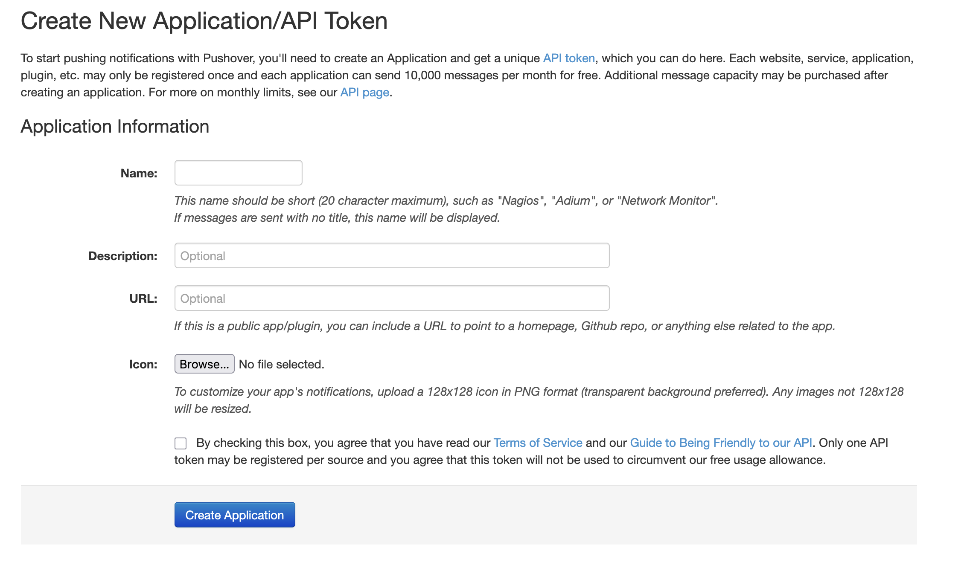Viewport: 967px width, 562px height.
Task: Click the Name input field
Action: [238, 172]
